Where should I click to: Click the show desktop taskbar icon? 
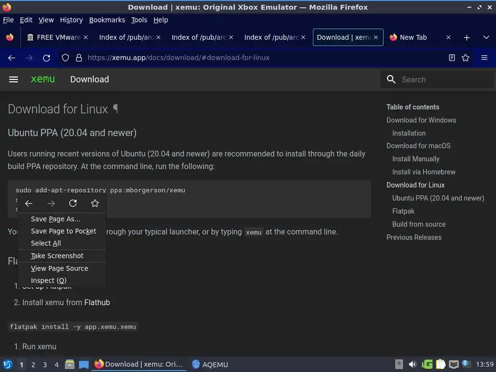pyautogui.click(x=84, y=364)
